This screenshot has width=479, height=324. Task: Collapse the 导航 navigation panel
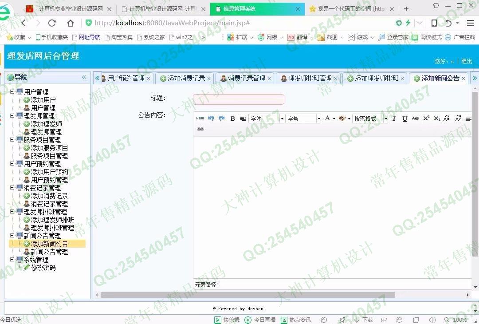84,77
